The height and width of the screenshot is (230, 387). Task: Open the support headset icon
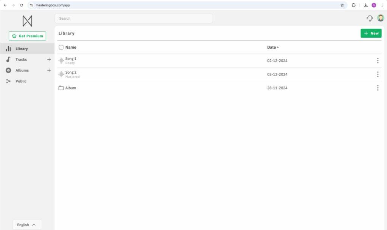point(370,18)
